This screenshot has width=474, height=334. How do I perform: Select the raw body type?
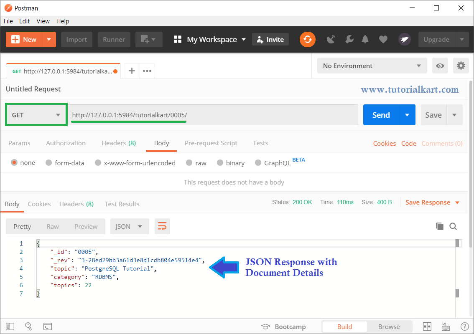(196, 163)
